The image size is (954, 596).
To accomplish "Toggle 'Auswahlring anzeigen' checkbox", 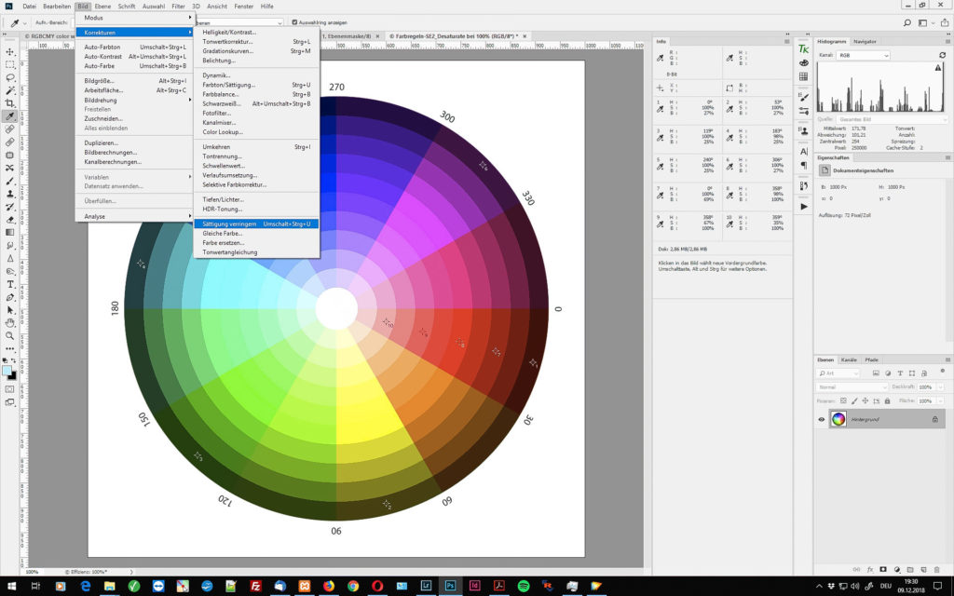I will coord(294,22).
